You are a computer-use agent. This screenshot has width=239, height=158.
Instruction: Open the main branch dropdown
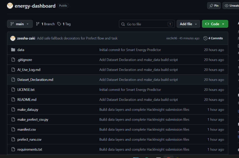point(20,24)
